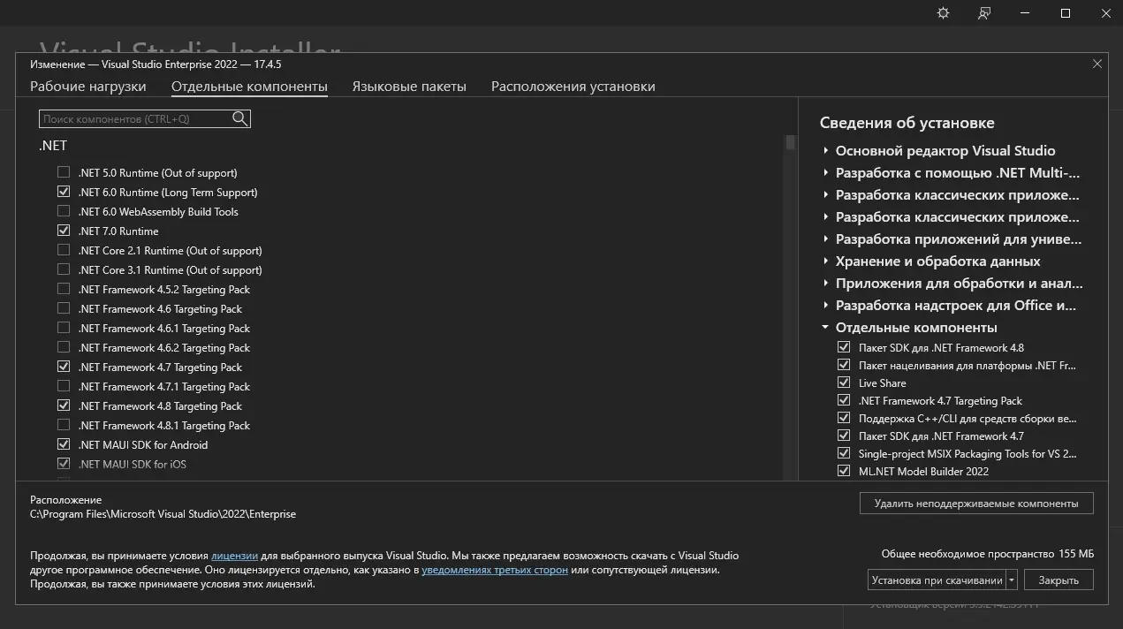Maximize the Visual Studio Installer window
This screenshot has width=1123, height=629.
tap(1066, 13)
